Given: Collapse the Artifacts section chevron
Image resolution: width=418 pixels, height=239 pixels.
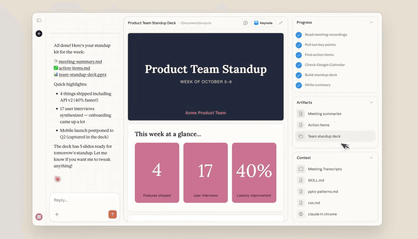Looking at the screenshot, I should point(371,103).
